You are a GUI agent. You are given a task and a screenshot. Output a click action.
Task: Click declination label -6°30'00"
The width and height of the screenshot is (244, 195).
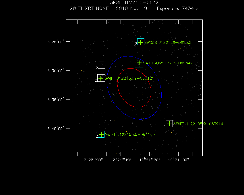click(x=55, y=71)
